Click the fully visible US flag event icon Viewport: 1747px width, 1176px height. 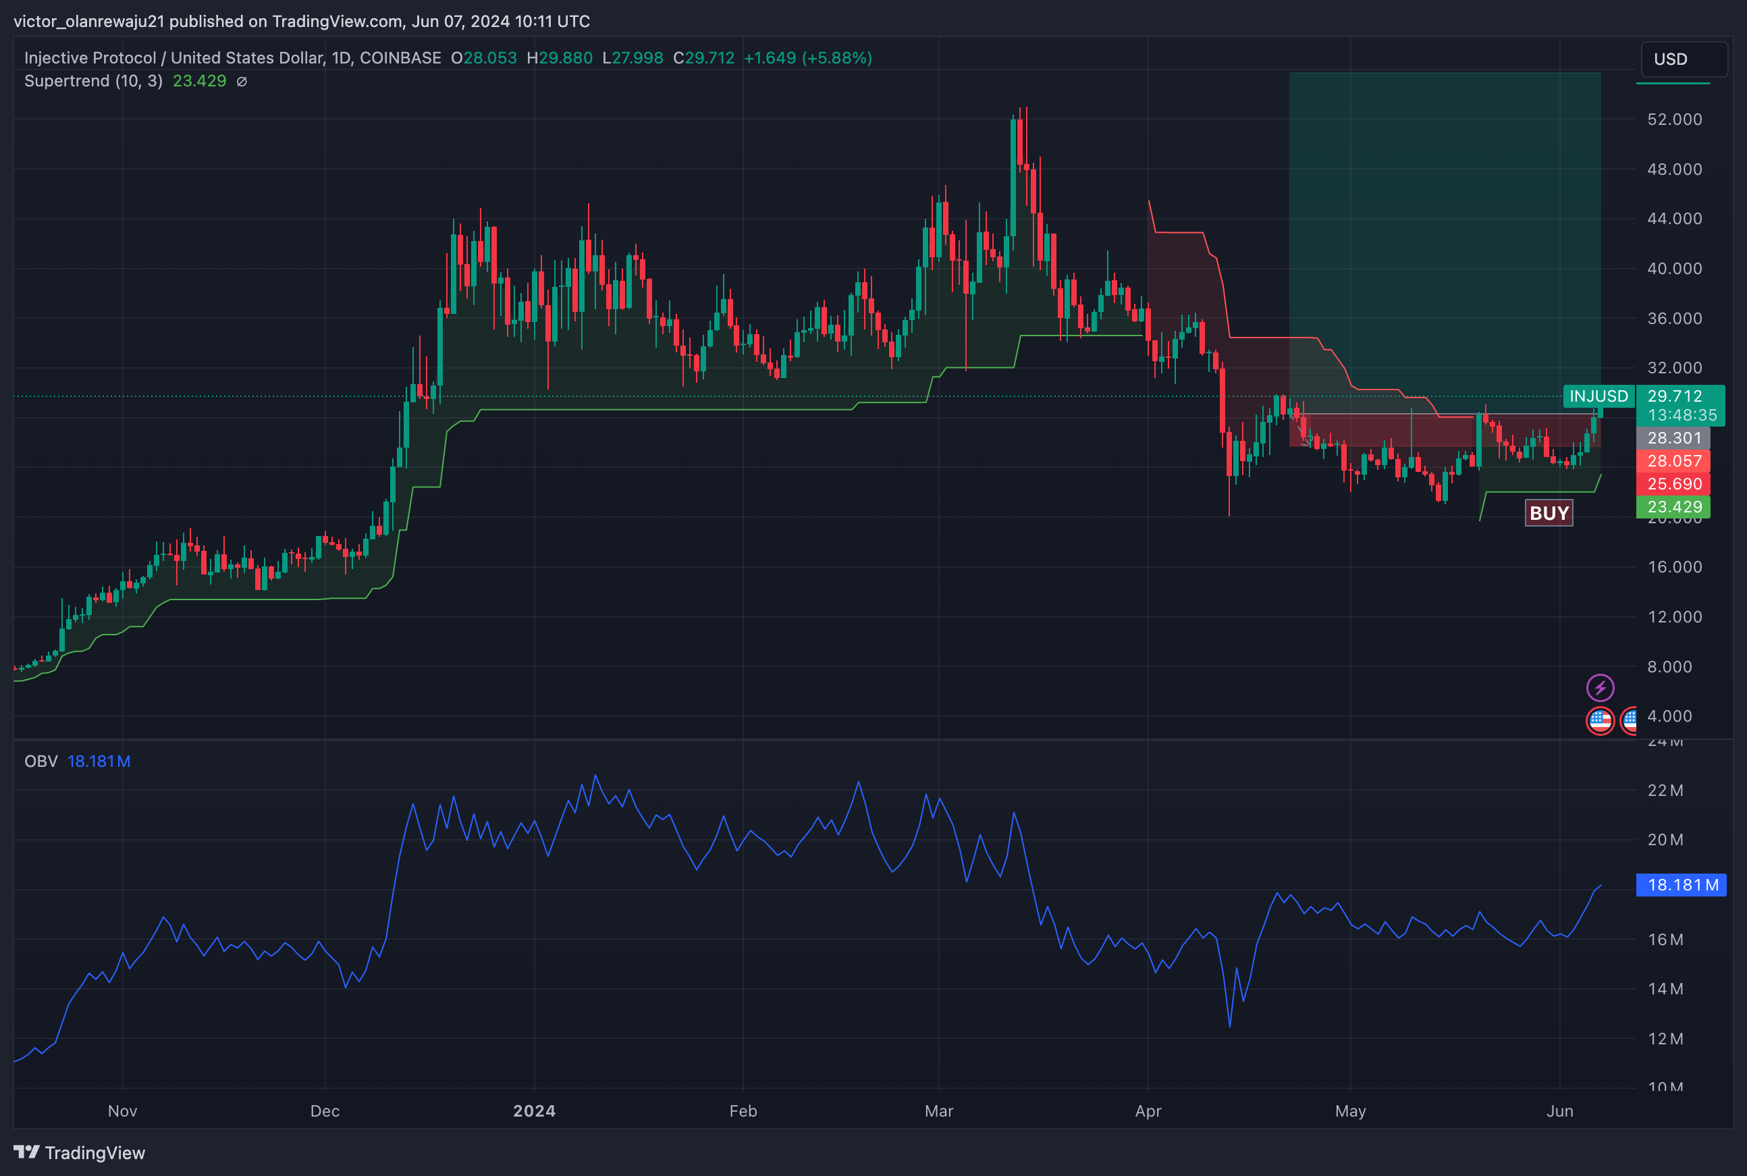pos(1599,721)
